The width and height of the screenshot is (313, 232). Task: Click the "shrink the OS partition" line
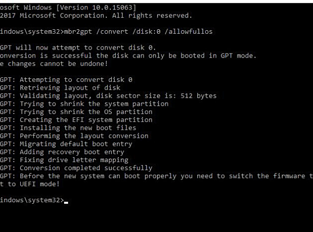(86, 112)
